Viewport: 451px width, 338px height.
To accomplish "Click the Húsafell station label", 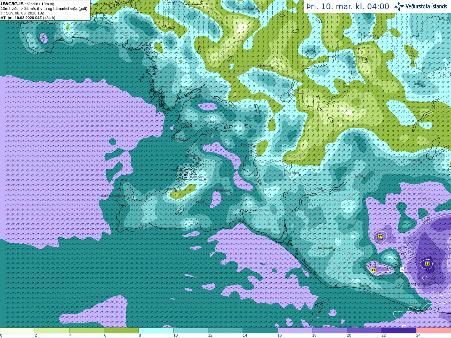I will point(266,66).
